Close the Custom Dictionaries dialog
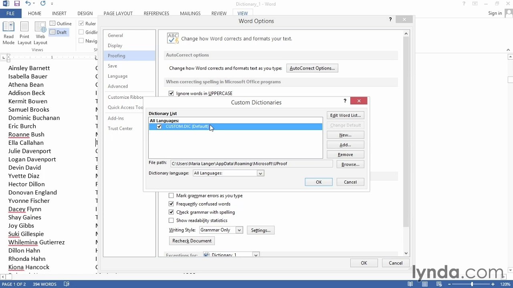513x288 pixels. [x=359, y=101]
